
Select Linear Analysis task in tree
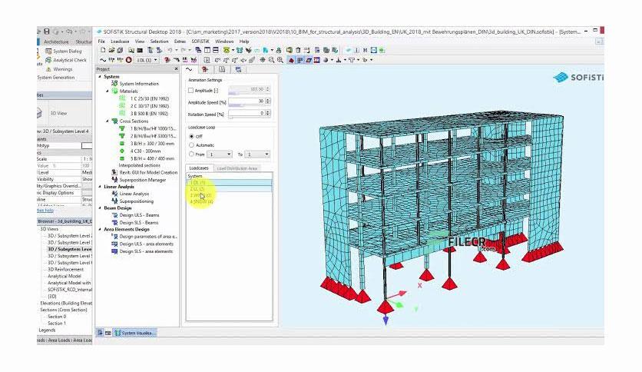134,194
